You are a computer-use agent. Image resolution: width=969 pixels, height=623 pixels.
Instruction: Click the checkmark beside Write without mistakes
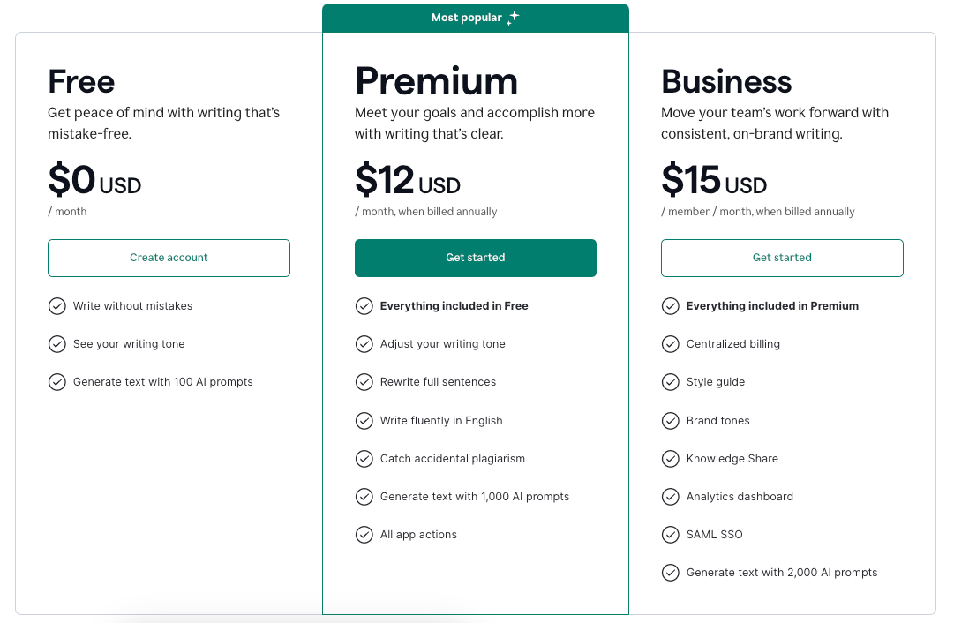[57, 305]
